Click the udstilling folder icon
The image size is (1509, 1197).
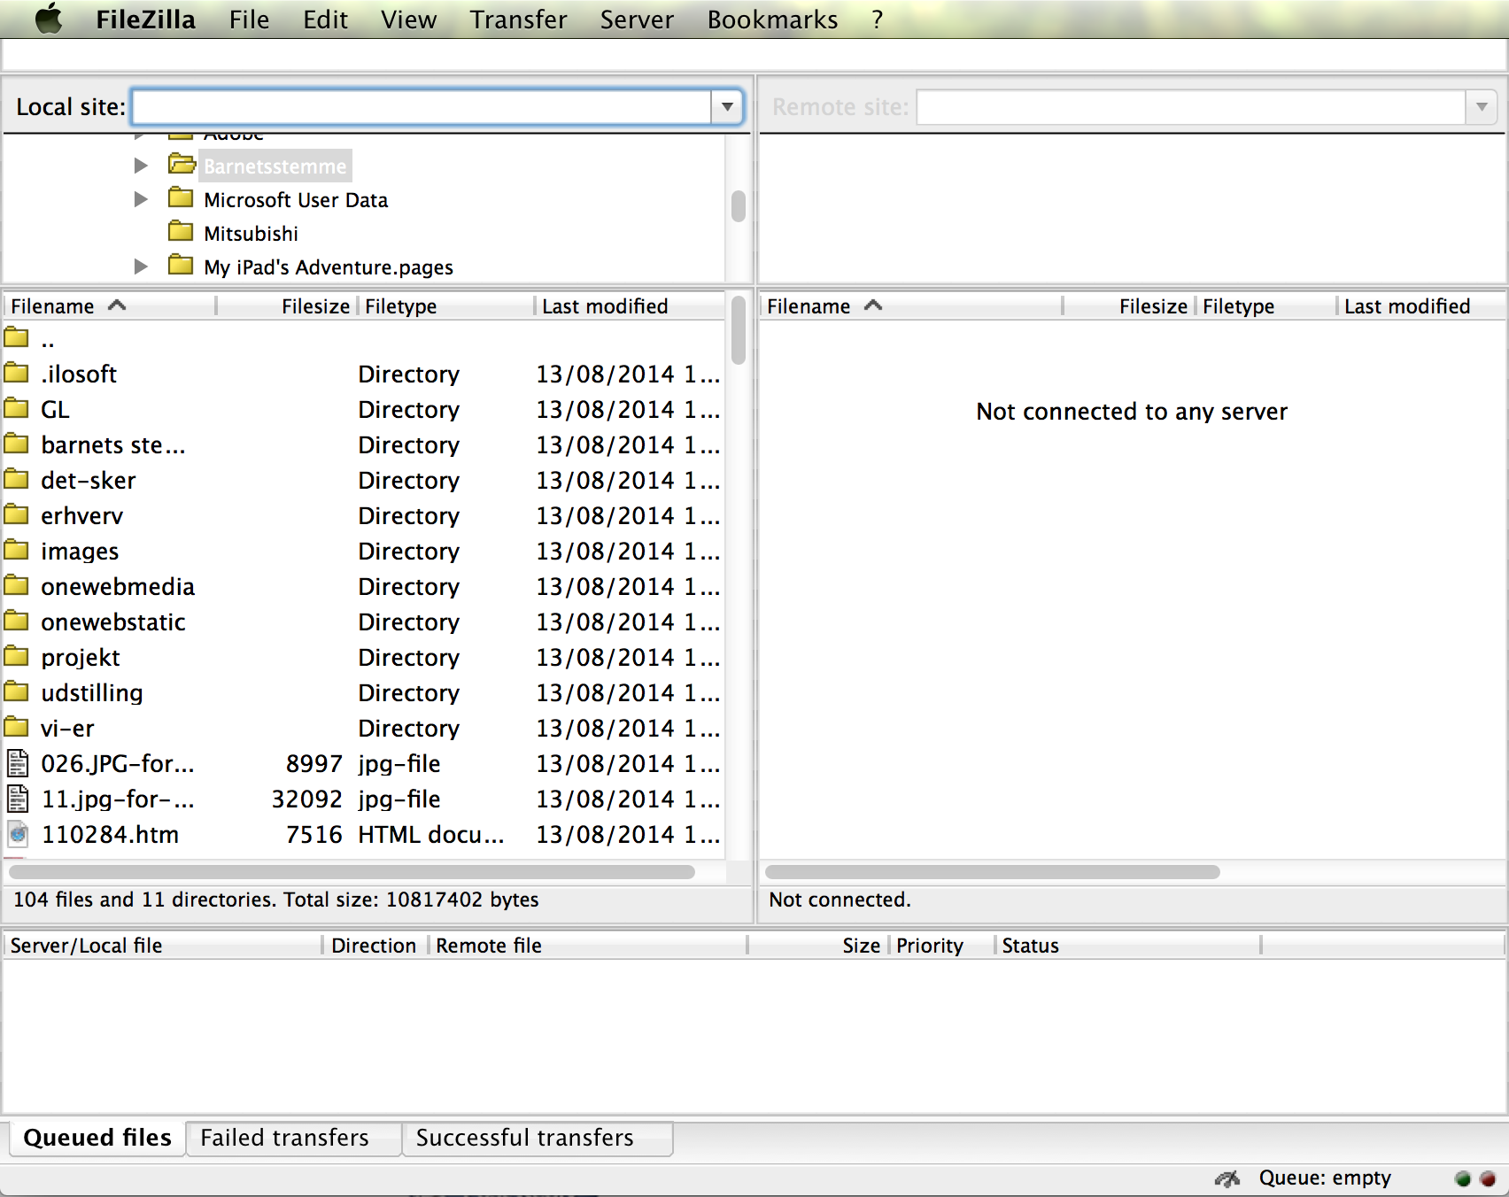(16, 691)
